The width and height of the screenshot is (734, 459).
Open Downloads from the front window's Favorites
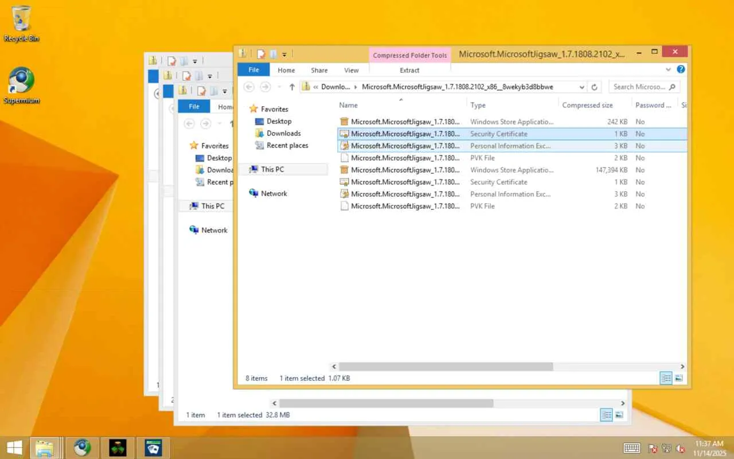(284, 133)
